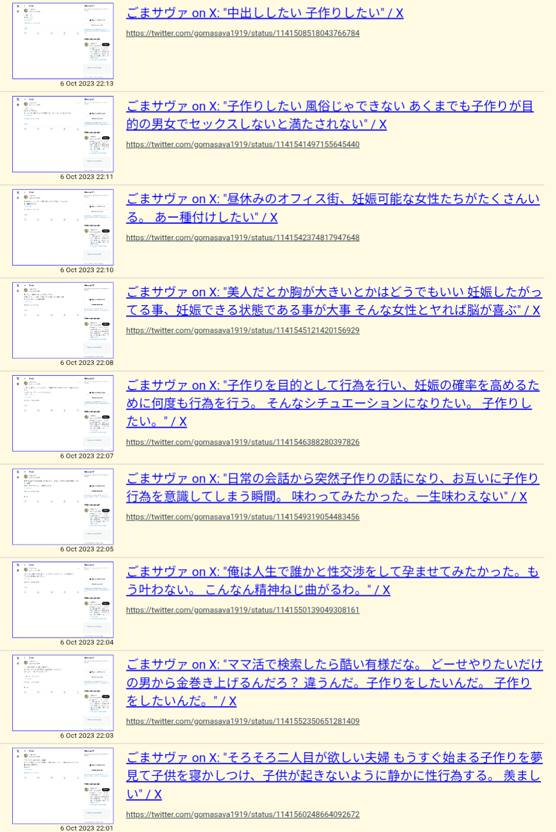Follow the twitter URL ending in 664092672
This screenshot has height=832, width=556.
click(x=243, y=814)
